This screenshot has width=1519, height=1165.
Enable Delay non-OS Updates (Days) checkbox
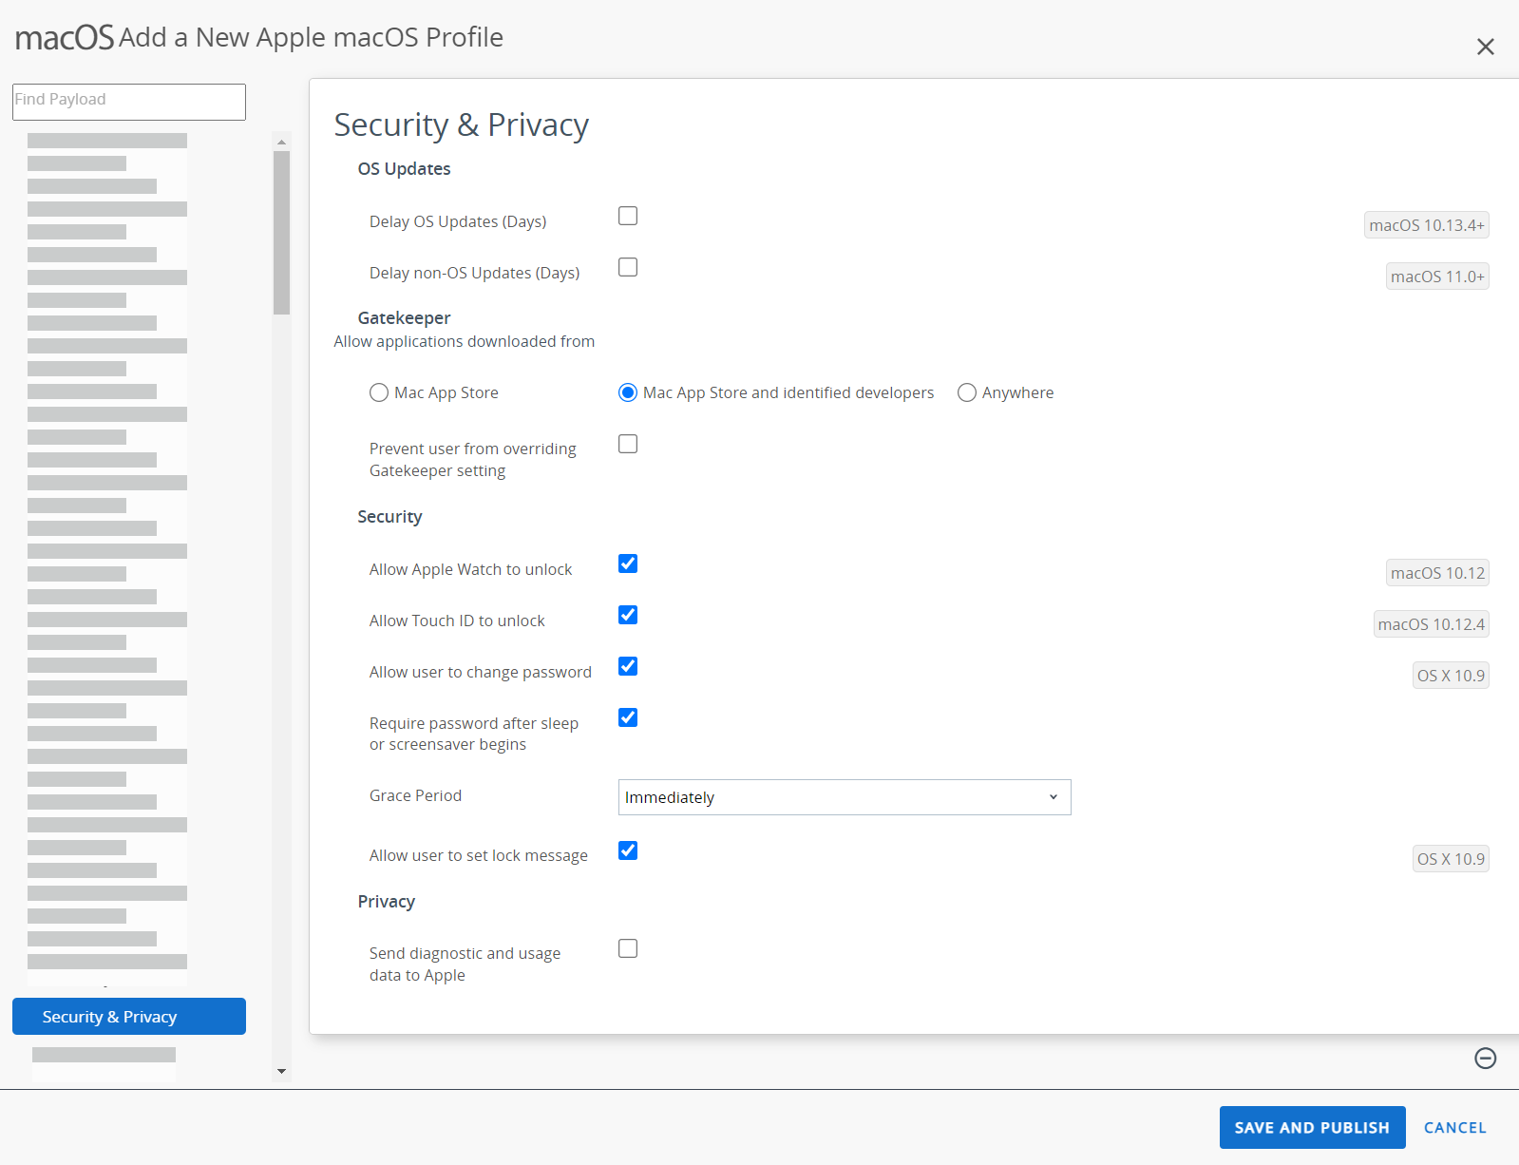click(628, 267)
